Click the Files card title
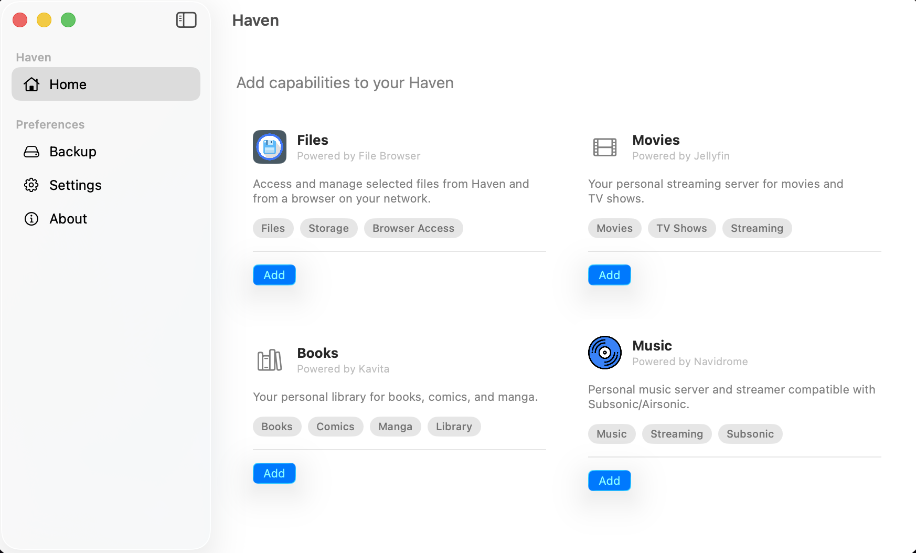 click(x=313, y=140)
